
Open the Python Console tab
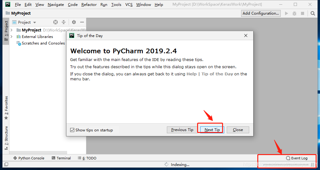click(29, 158)
